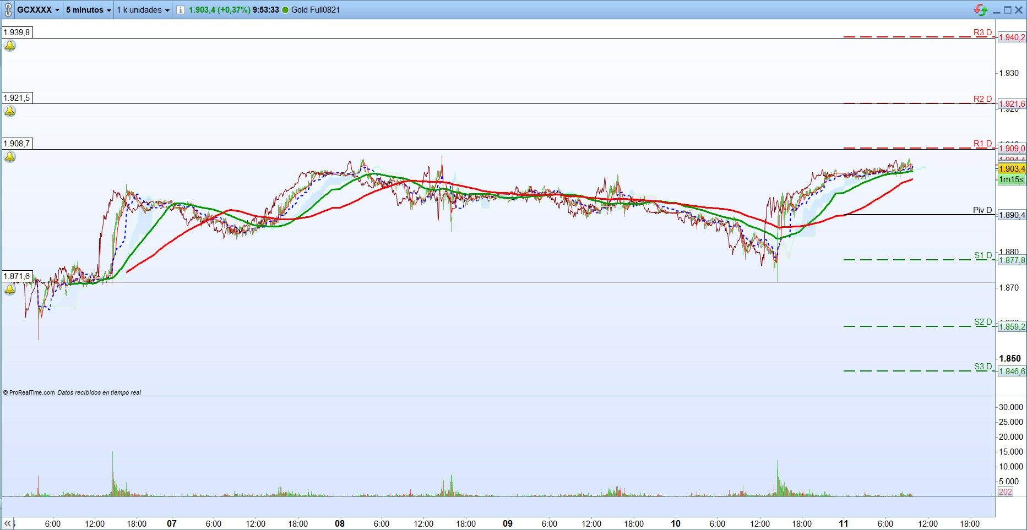The width and height of the screenshot is (1027, 530).
Task: Click the 1.909,0 price tag on axis
Action: click(x=1012, y=149)
